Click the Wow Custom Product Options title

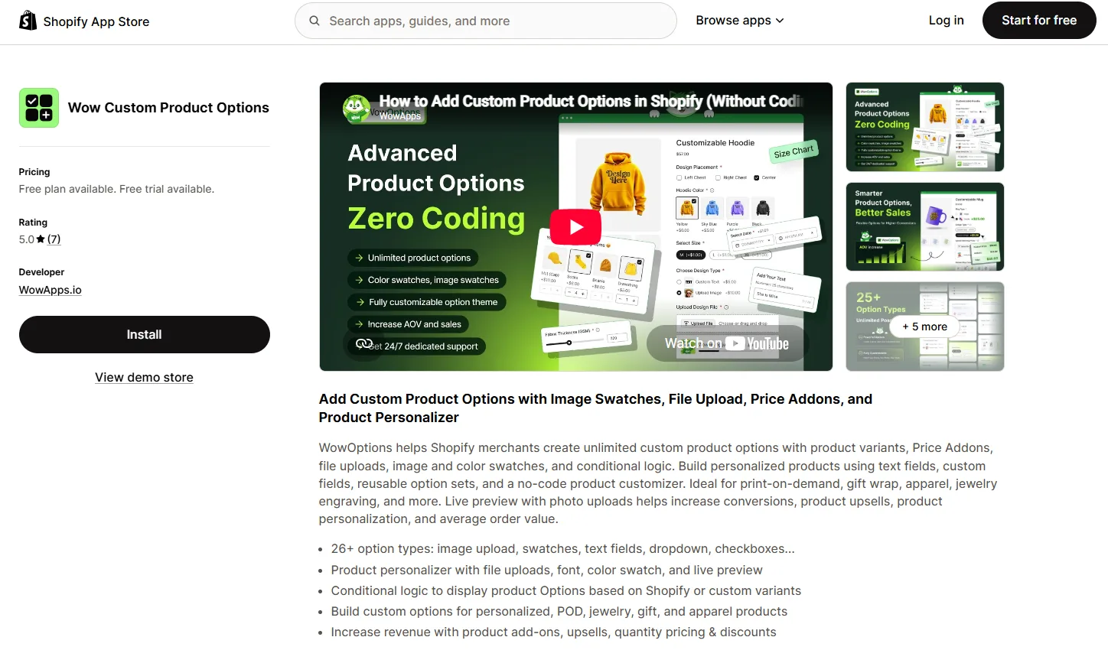point(168,108)
